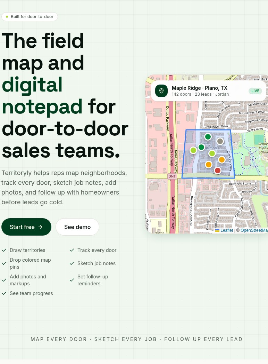Click the DNT tollway shield on map
The width and height of the screenshot is (268, 364).
(x=172, y=176)
